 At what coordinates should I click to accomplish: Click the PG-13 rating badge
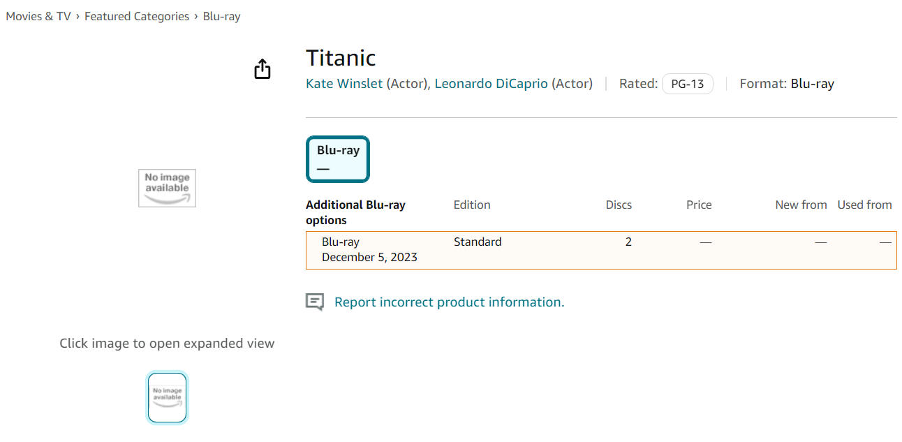pyautogui.click(x=687, y=84)
